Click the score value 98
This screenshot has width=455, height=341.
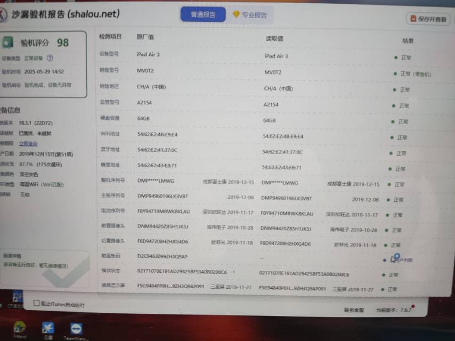(x=63, y=43)
